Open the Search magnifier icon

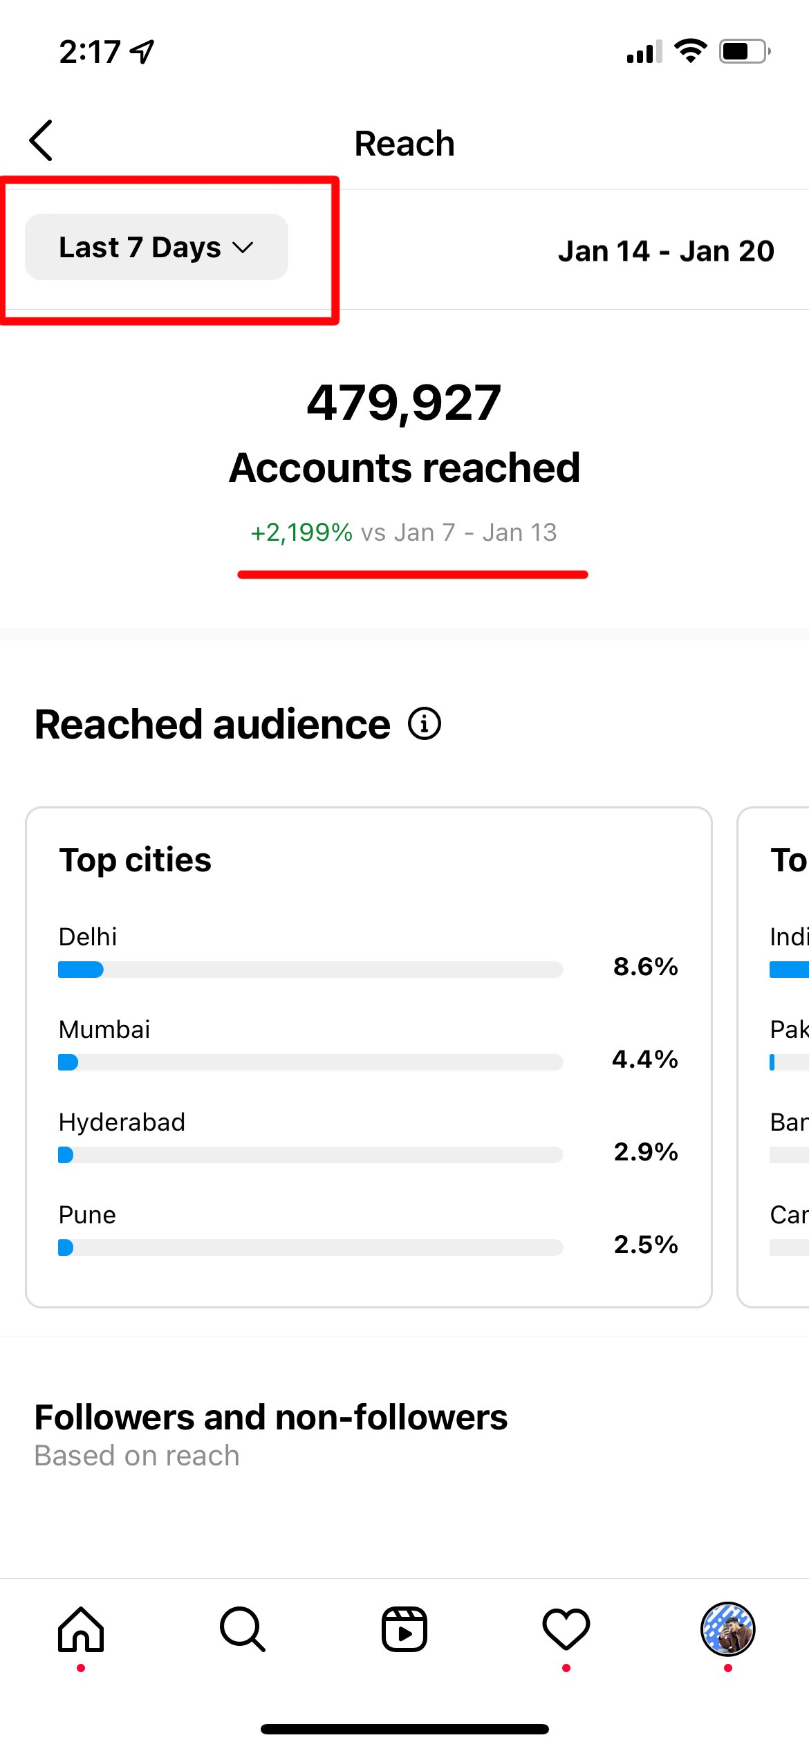(243, 1629)
